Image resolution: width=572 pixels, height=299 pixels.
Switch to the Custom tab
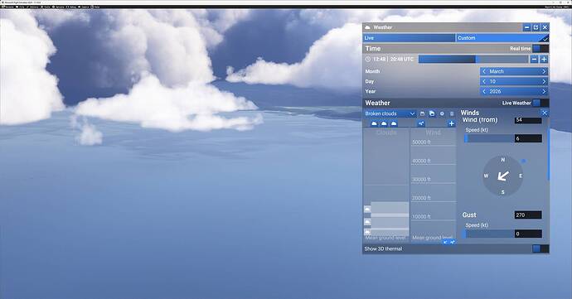click(x=502, y=38)
